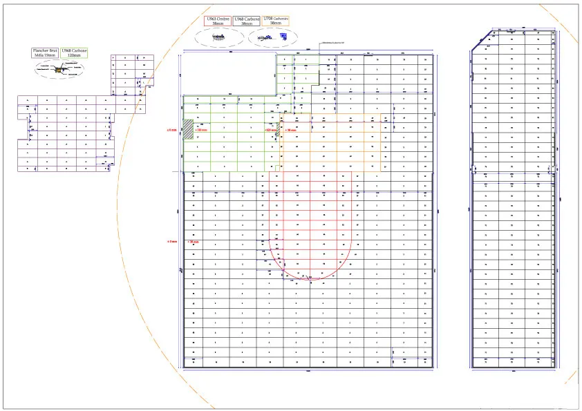The height and width of the screenshot is (411, 582).
Task: Click the orange 'U708 Cachemire 38mm' legend box
Action: click(275, 21)
